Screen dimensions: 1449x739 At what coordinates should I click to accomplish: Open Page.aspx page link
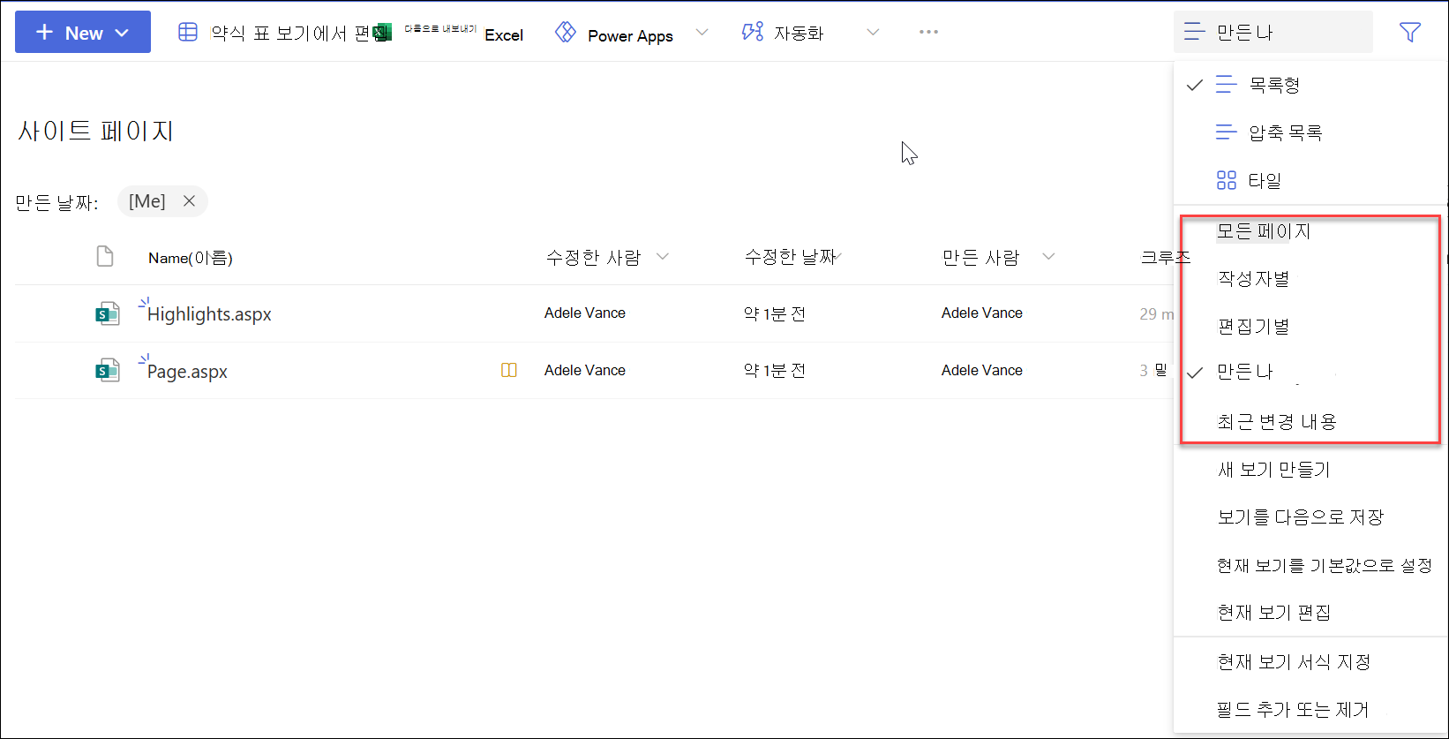pyautogui.click(x=187, y=372)
